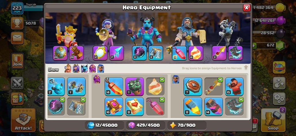Choose the level 8 Rocket Spear
This screenshot has width=296, height=136.
pos(193,106)
